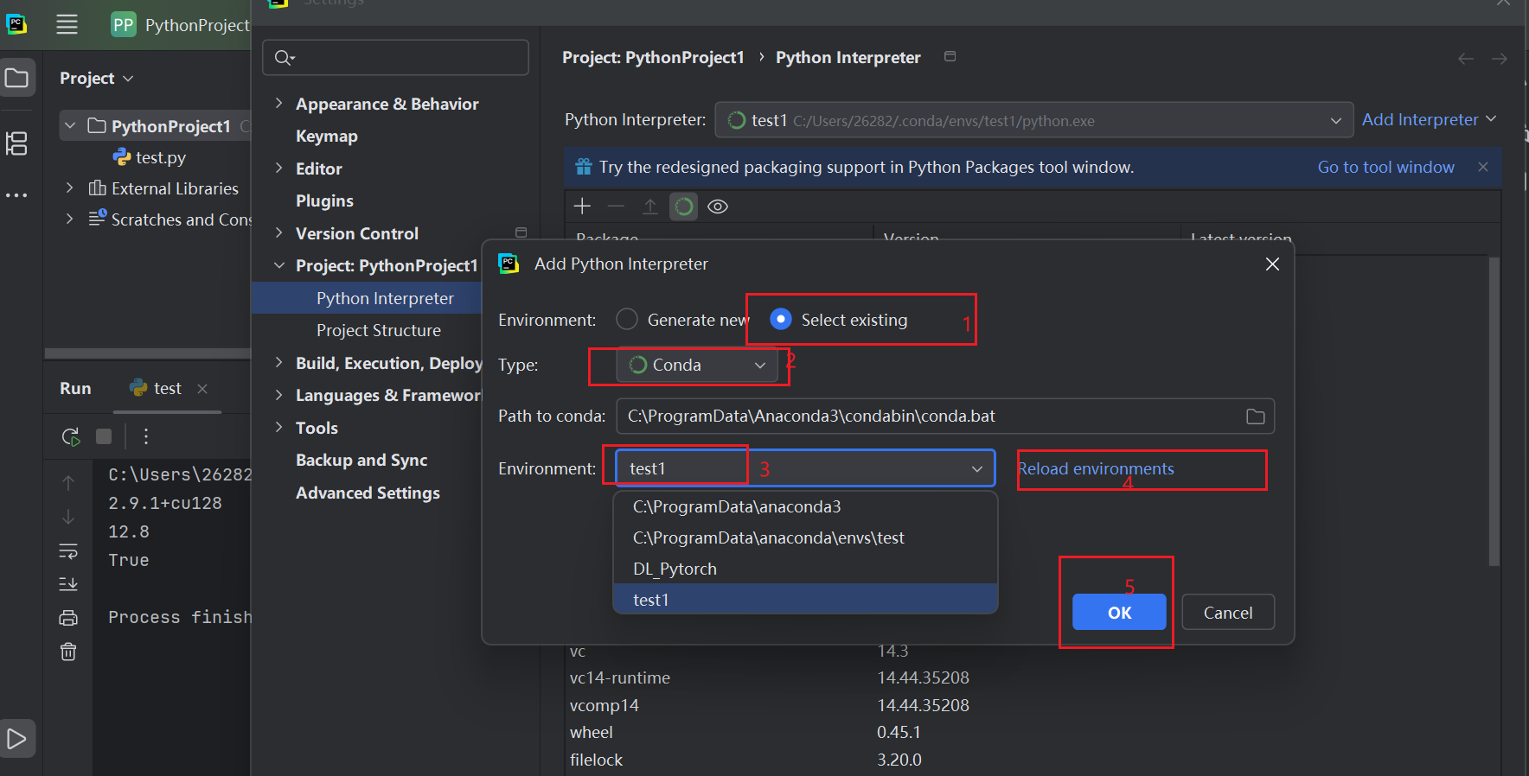This screenshot has width=1529, height=776.
Task: Expand Build, Execution, Deployment settings
Action: (x=278, y=362)
